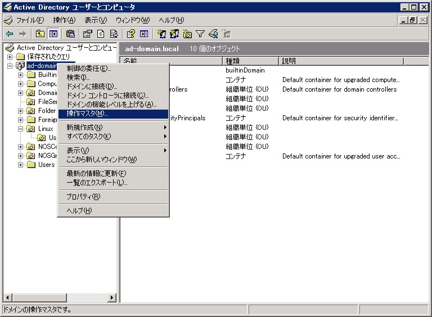Click the MMC document icon beside ファイル menu
The height and width of the screenshot is (317, 432).
(x=8, y=20)
